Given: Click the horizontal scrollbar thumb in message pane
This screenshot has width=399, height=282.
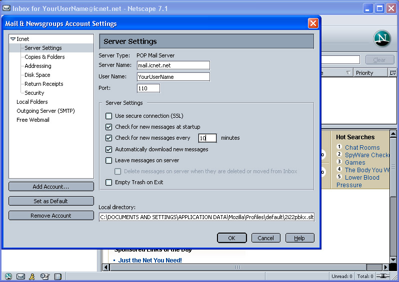Looking at the screenshot, I should (238, 267).
